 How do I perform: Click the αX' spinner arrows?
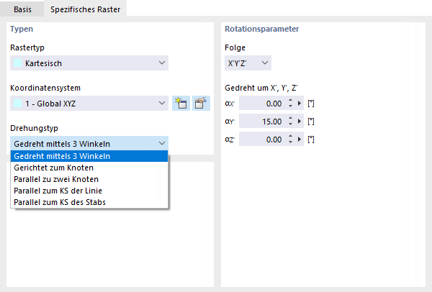pyautogui.click(x=289, y=104)
